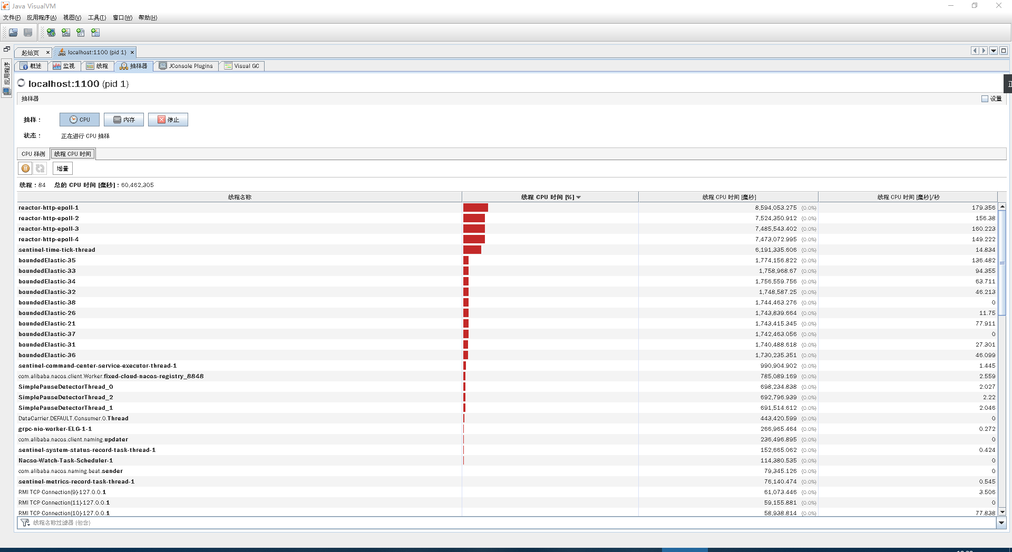Open the document list dropdown arrow

[994, 51]
